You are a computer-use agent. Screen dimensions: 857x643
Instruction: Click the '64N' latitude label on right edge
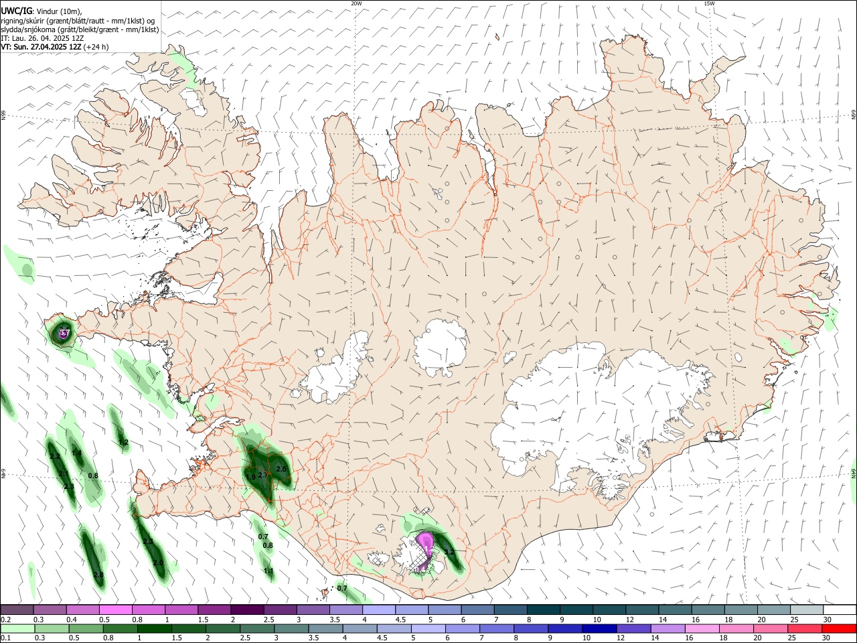854,473
